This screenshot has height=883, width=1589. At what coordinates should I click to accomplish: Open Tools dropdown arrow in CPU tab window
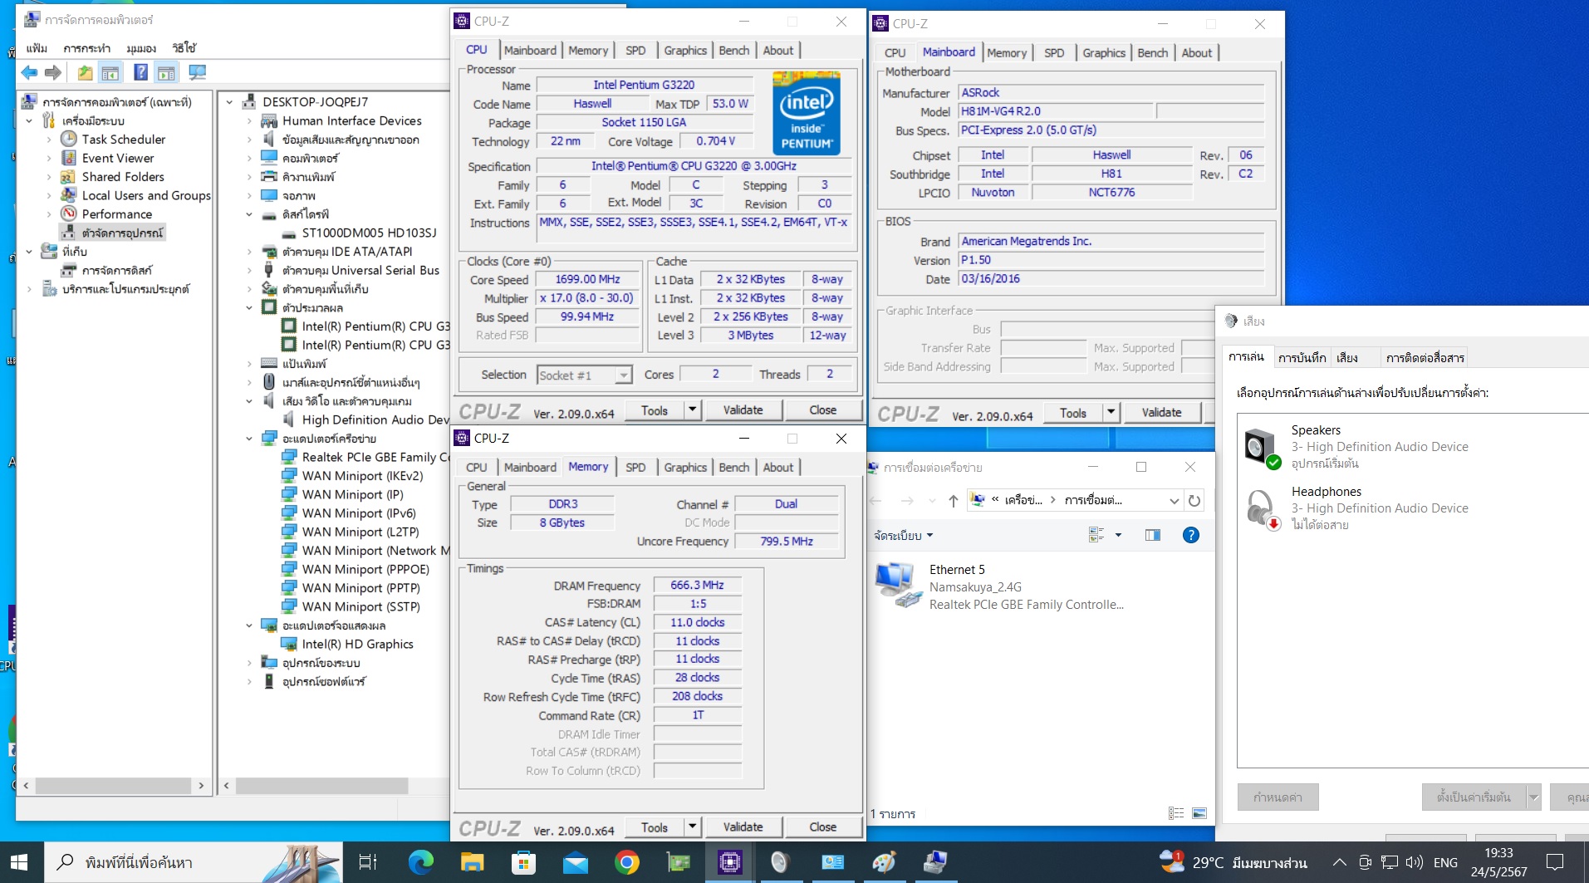click(x=693, y=410)
